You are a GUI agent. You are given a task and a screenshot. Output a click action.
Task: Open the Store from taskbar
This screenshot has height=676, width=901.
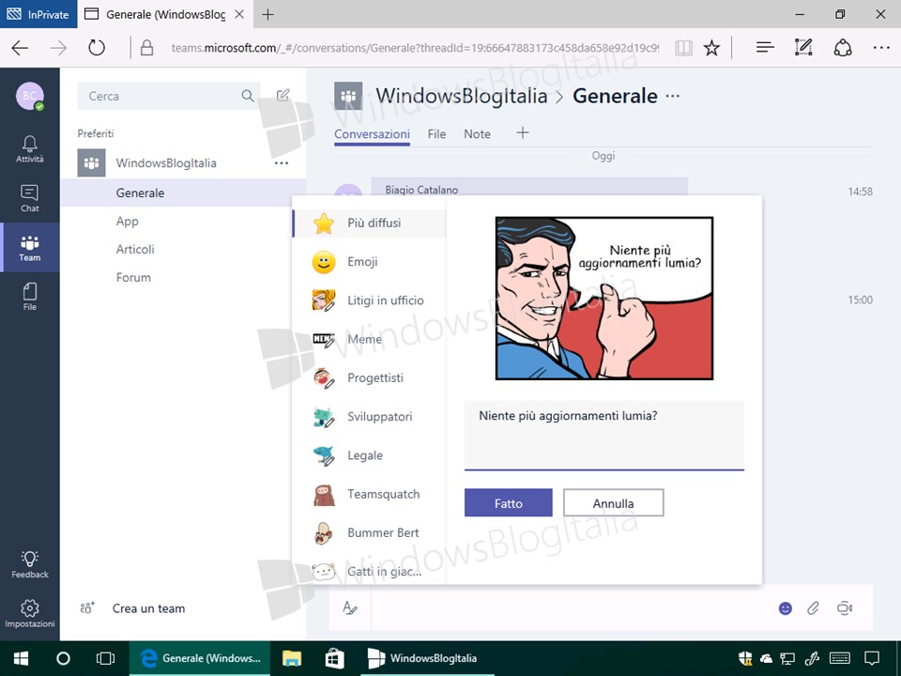(x=334, y=659)
